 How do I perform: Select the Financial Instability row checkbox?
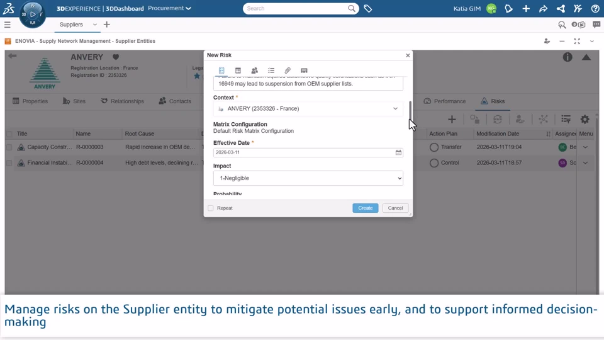[x=9, y=163]
